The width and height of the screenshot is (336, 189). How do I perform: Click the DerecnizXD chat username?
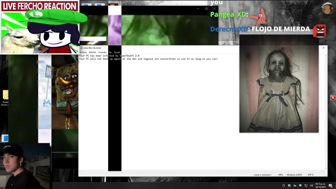[x=229, y=29]
